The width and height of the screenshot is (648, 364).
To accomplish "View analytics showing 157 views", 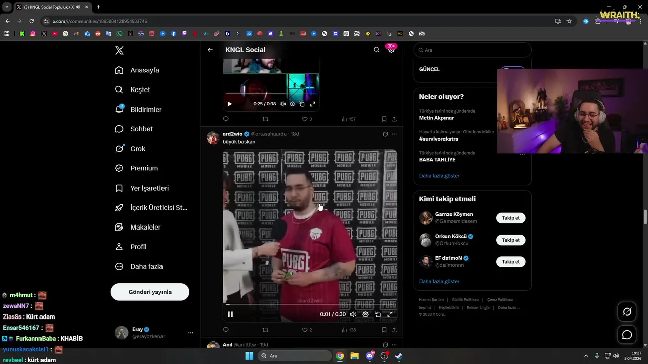I will click(x=349, y=119).
